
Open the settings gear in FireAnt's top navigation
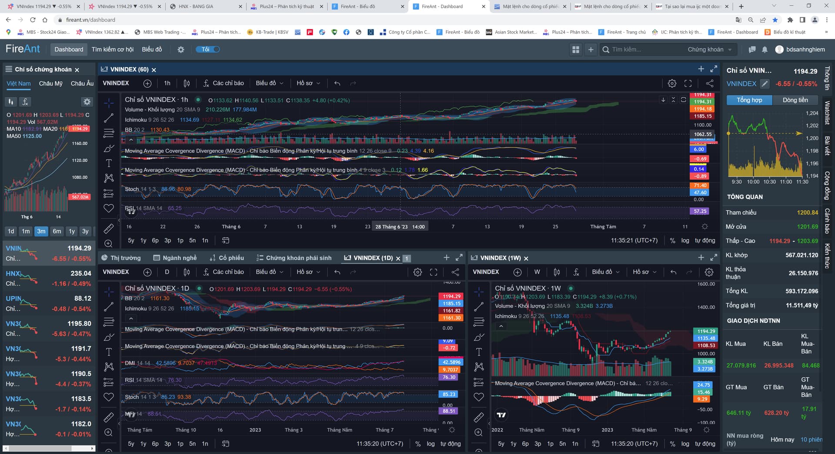[x=181, y=50]
